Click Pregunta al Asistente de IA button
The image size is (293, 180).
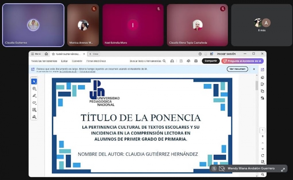[242, 61]
